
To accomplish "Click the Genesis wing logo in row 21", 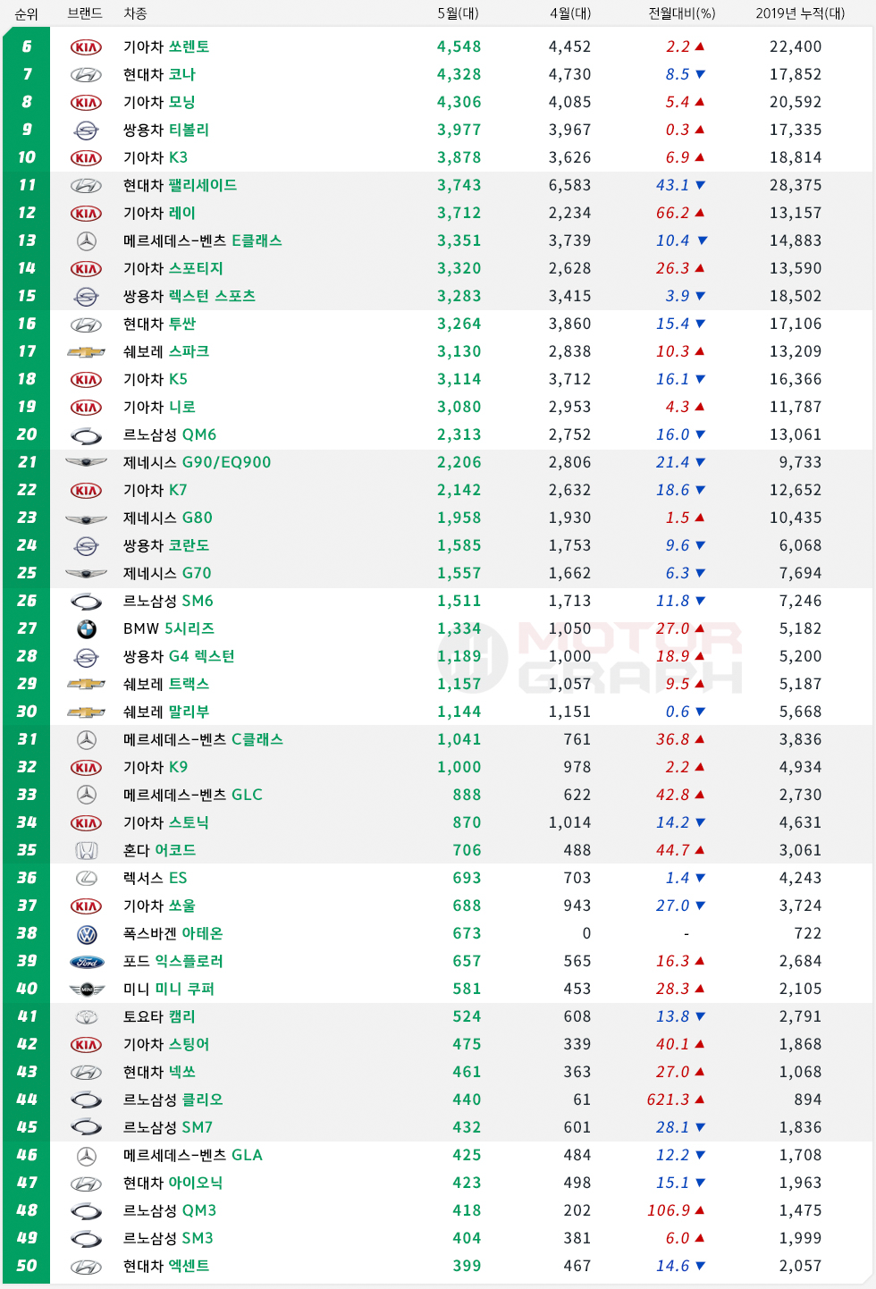I will pyautogui.click(x=87, y=463).
